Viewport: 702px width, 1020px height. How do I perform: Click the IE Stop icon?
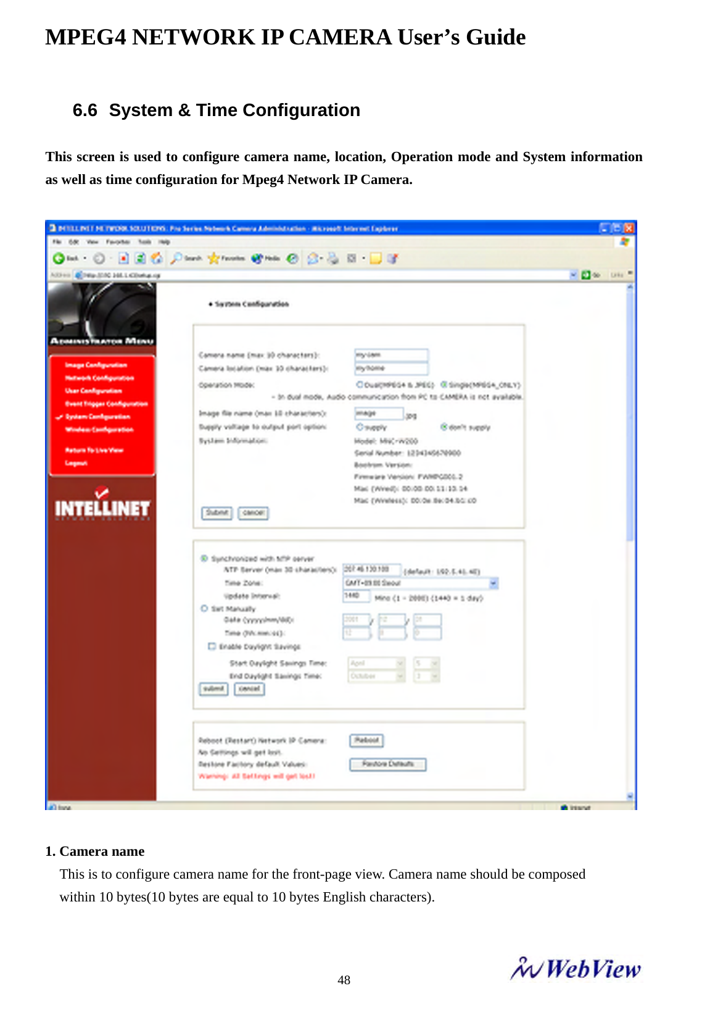(x=123, y=258)
